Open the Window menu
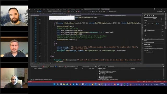Image resolution: width=167 pixels, height=94 pixels. click(x=78, y=9)
